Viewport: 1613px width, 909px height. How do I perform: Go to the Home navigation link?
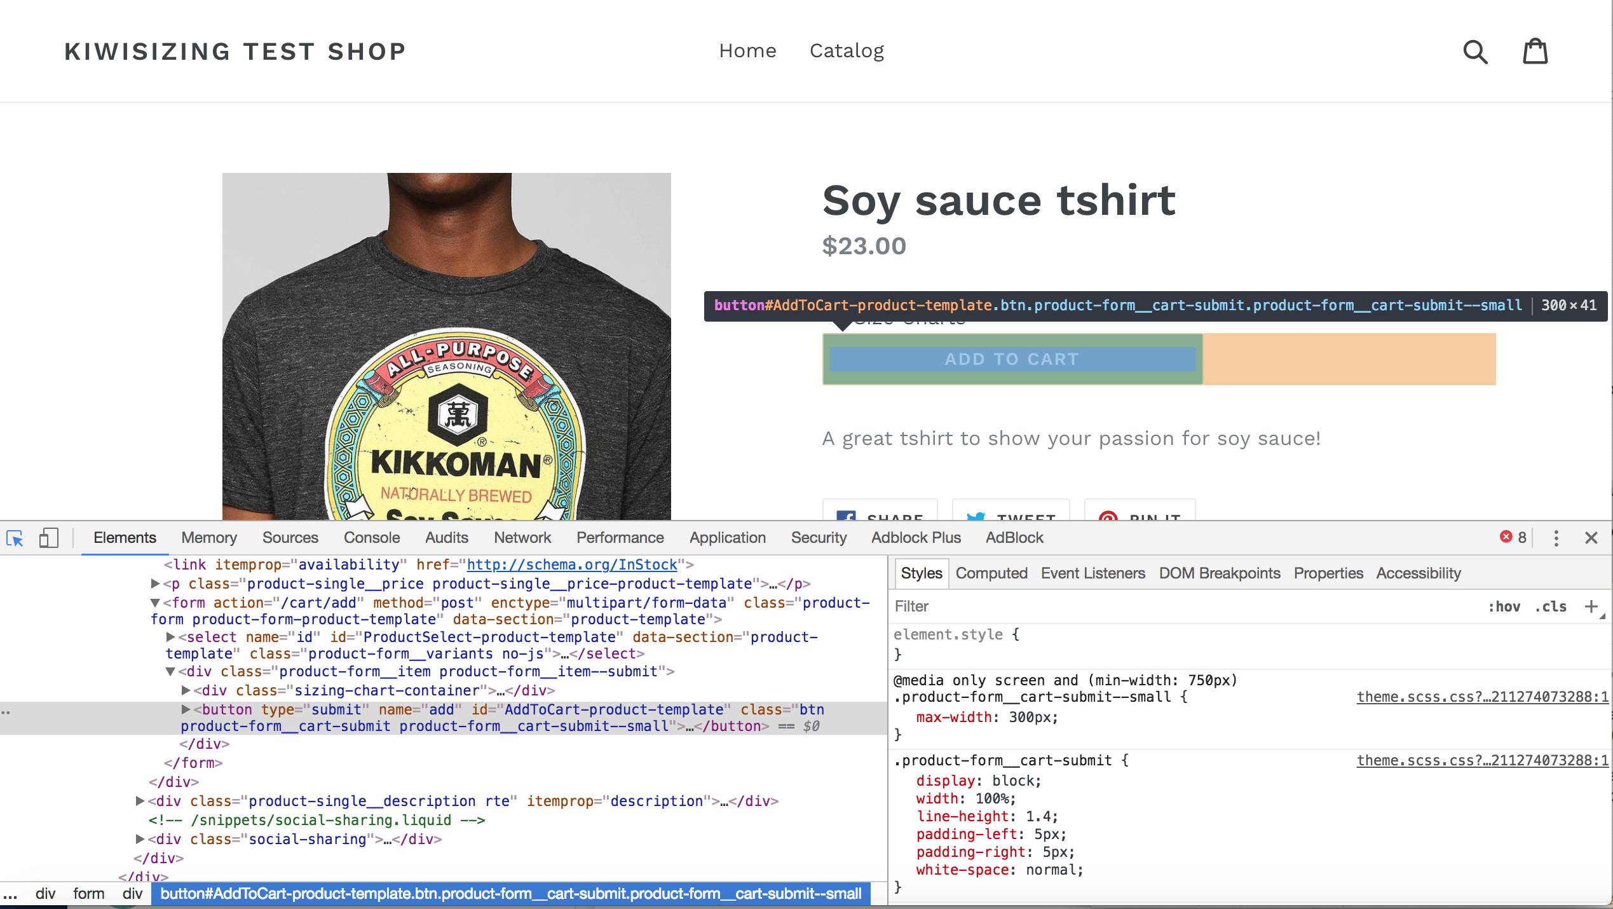[x=747, y=51]
